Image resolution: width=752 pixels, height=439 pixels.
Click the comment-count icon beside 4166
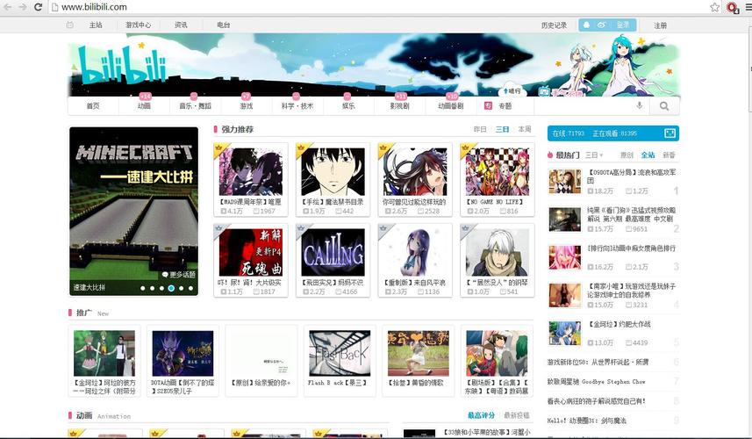pos(339,291)
